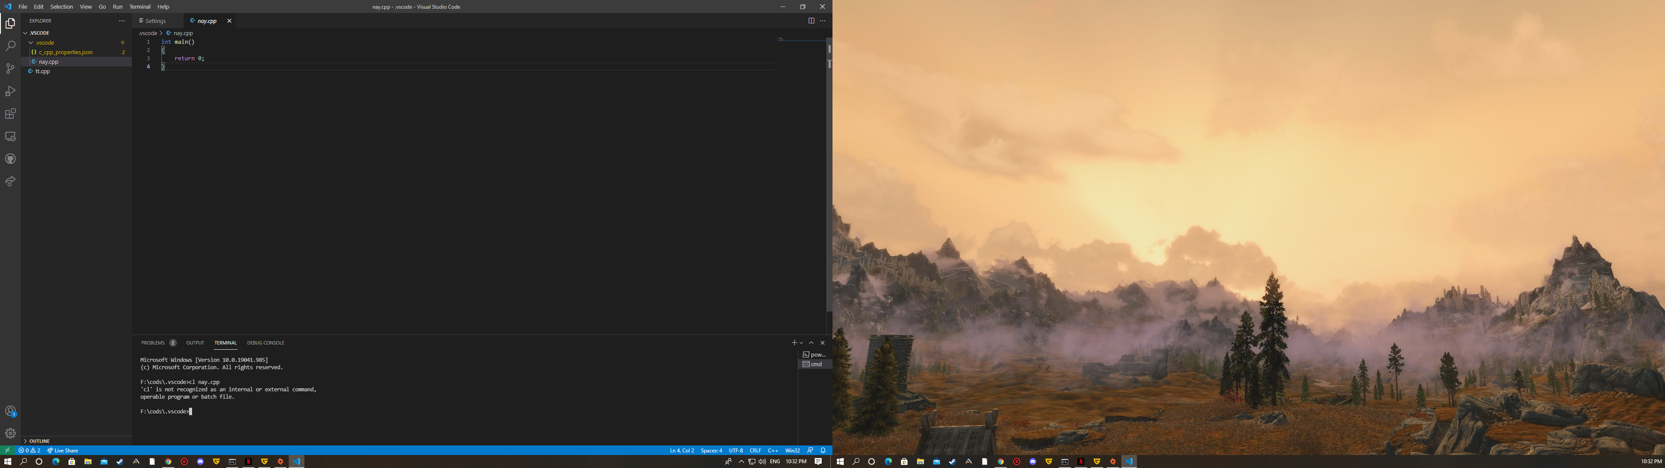1665x468 pixels.
Task: Open the Search view in the activity bar
Action: click(x=10, y=45)
